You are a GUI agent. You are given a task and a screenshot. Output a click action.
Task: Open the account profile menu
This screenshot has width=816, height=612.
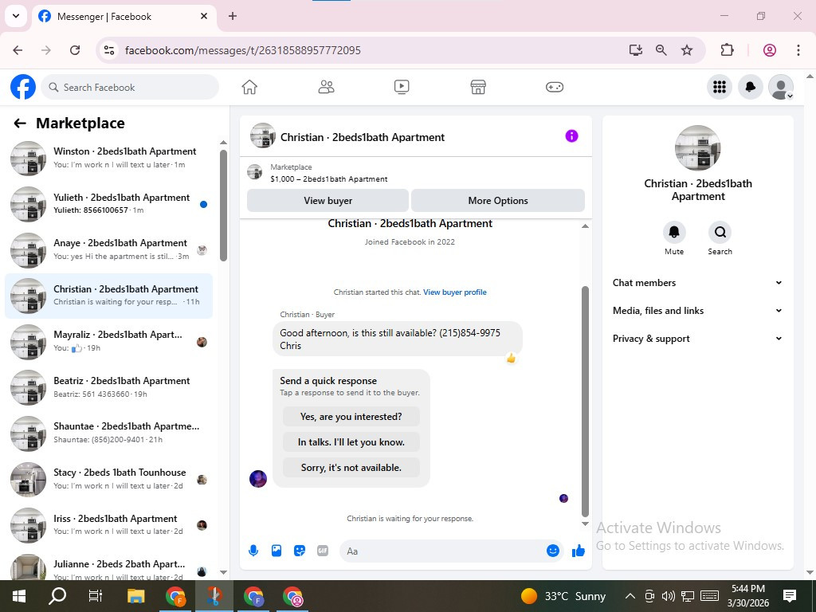(x=781, y=87)
